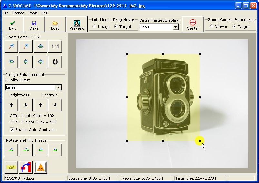
Task: Save the image using the floppy disk button
Action: pos(34,24)
